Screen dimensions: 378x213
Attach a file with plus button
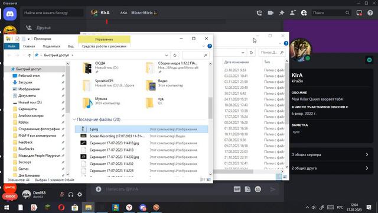click(99, 189)
